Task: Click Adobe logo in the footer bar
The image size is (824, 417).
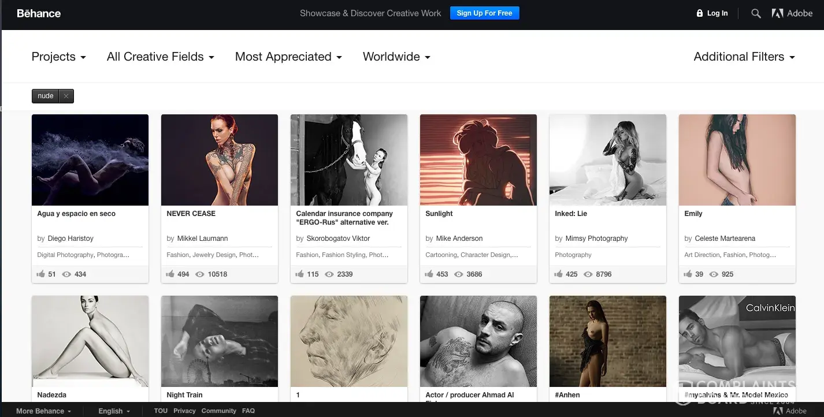Action: (790, 411)
